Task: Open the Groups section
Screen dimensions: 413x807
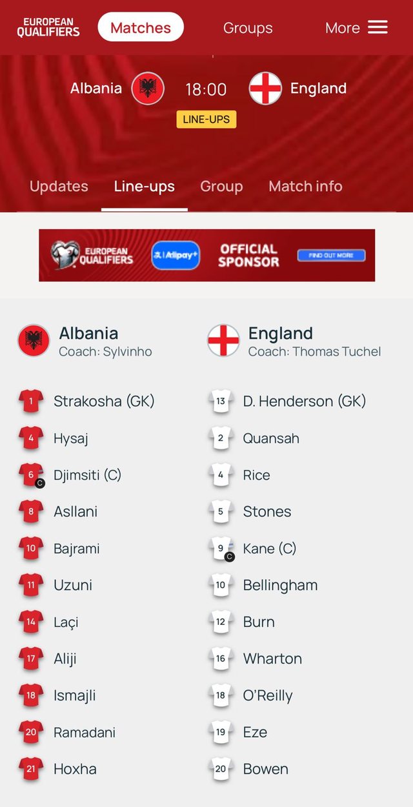Action: (x=248, y=28)
